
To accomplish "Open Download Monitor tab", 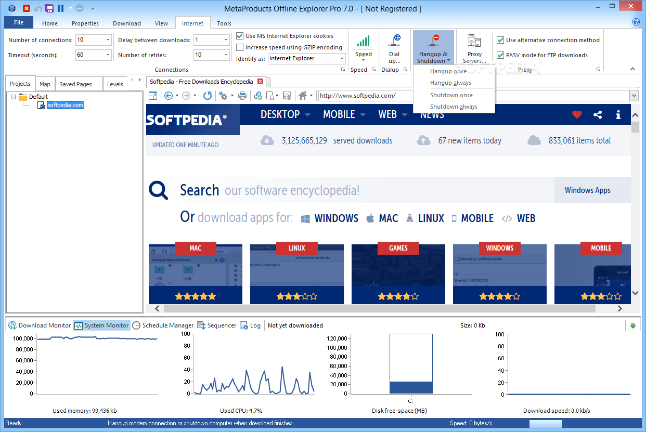I will [40, 325].
